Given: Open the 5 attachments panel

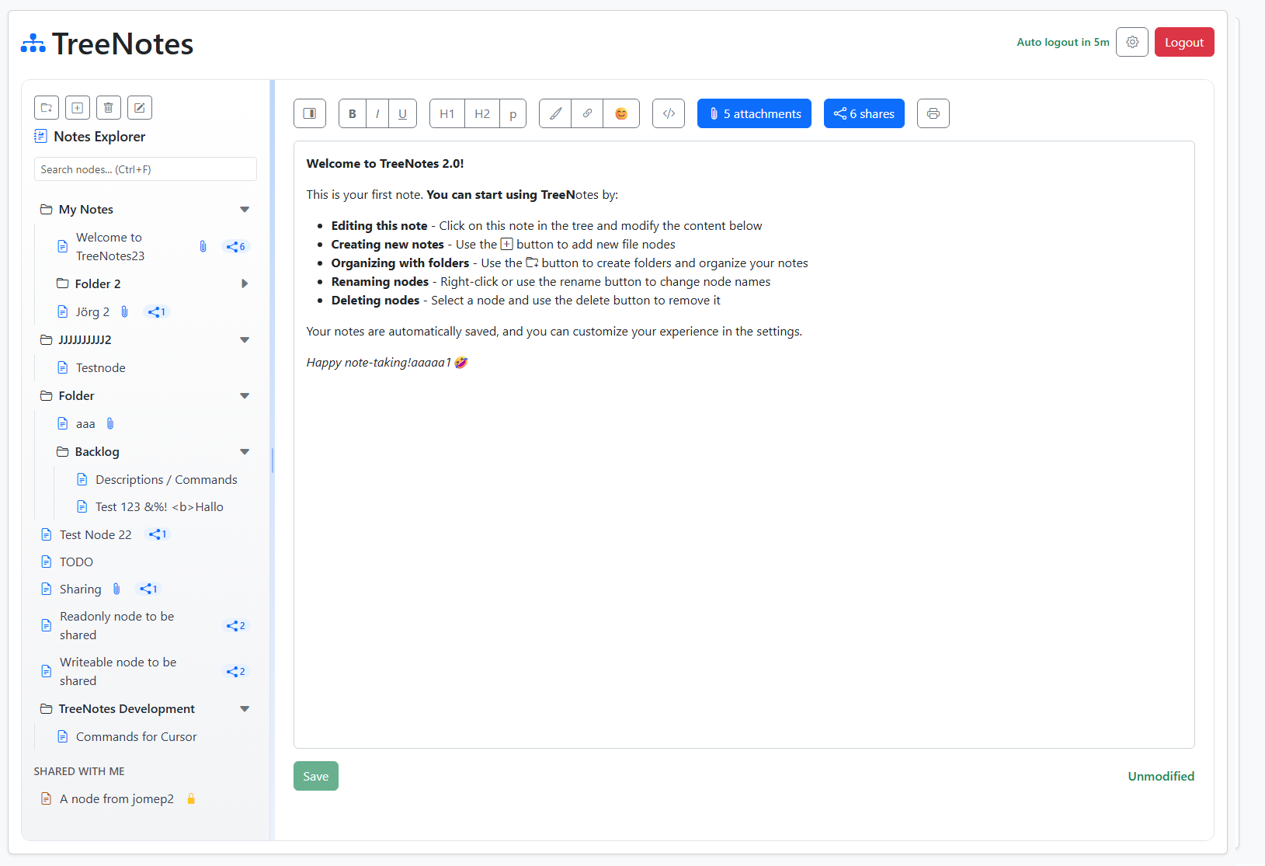Looking at the screenshot, I should click(x=753, y=113).
